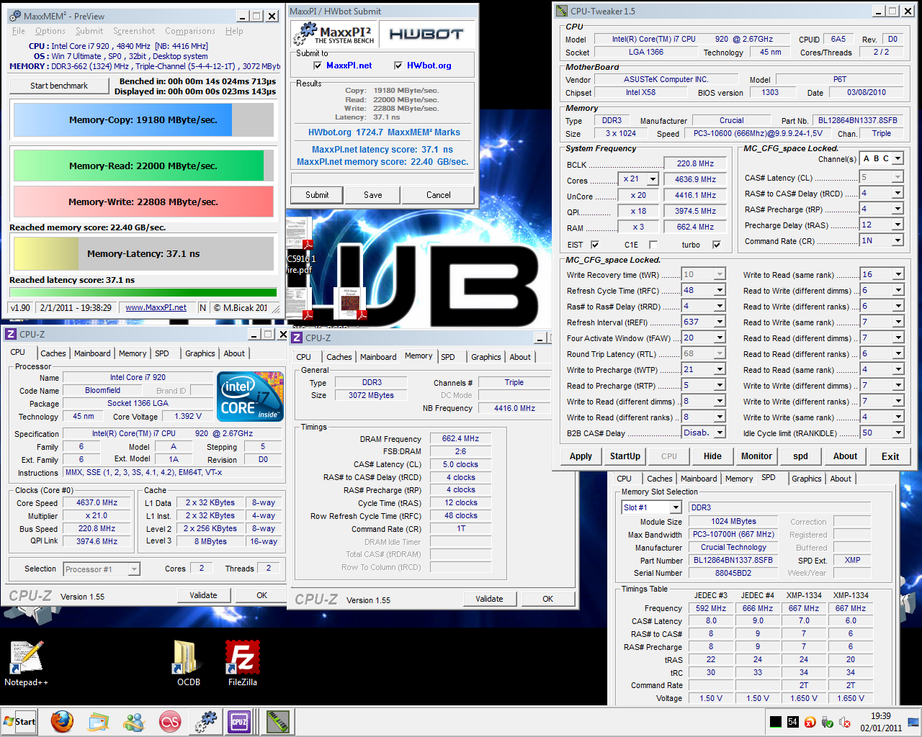
Task: Click the tray icon showing 54
Action: pos(792,722)
